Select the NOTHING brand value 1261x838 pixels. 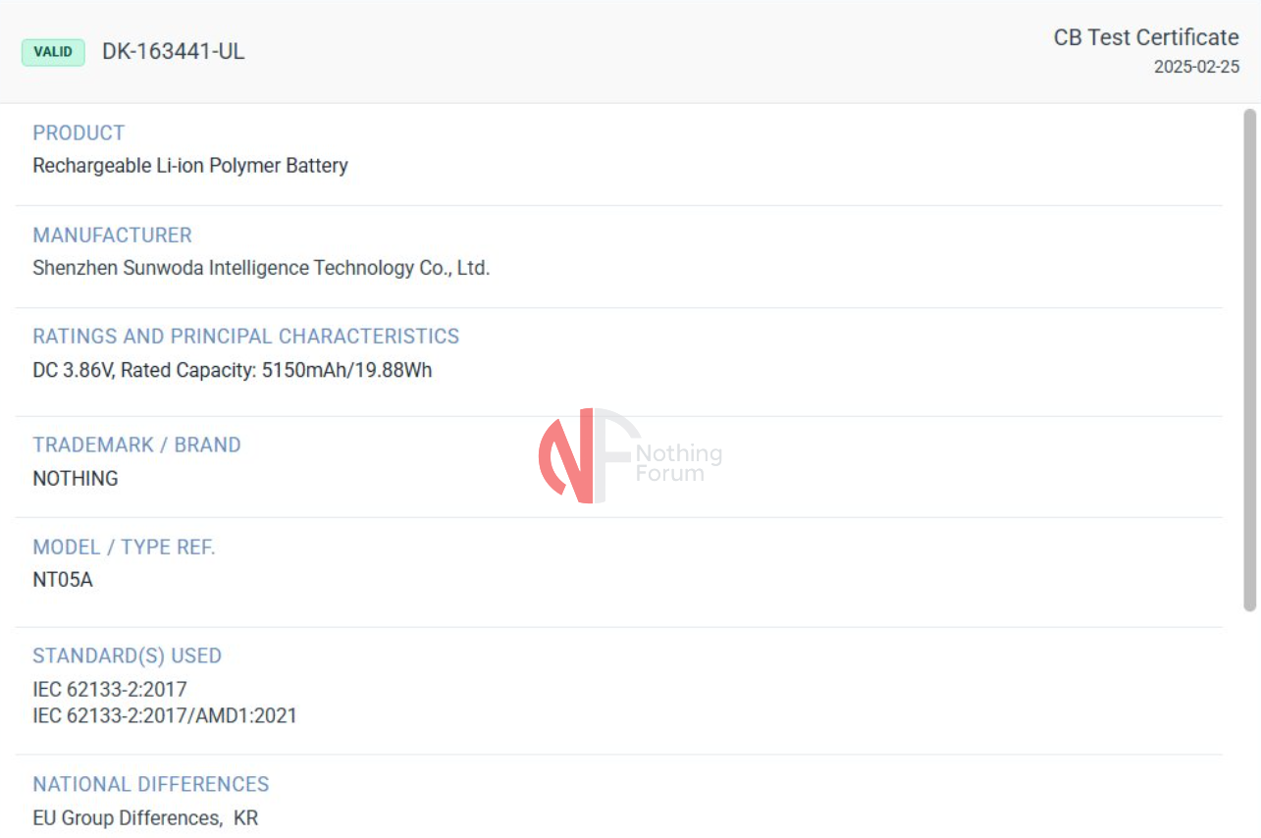click(x=76, y=479)
